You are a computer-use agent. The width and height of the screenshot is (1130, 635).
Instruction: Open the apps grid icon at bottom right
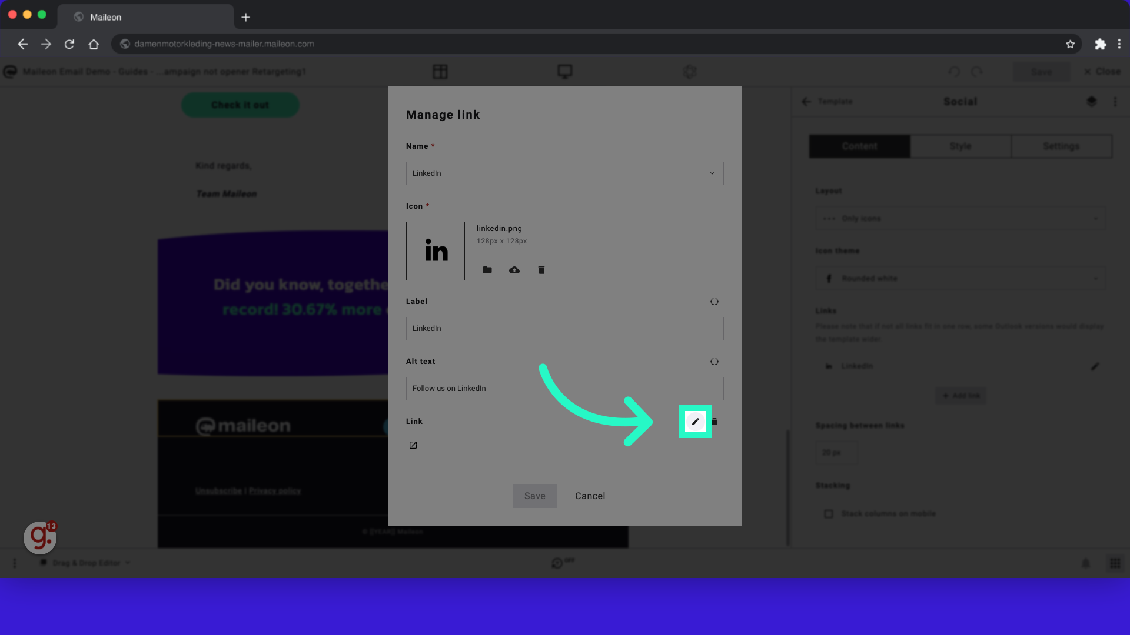pos(1115,563)
